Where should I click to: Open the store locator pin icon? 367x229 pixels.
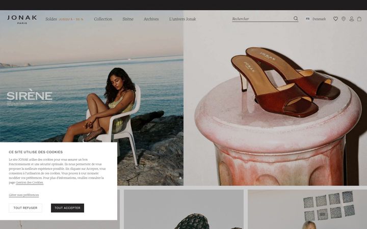click(344, 19)
